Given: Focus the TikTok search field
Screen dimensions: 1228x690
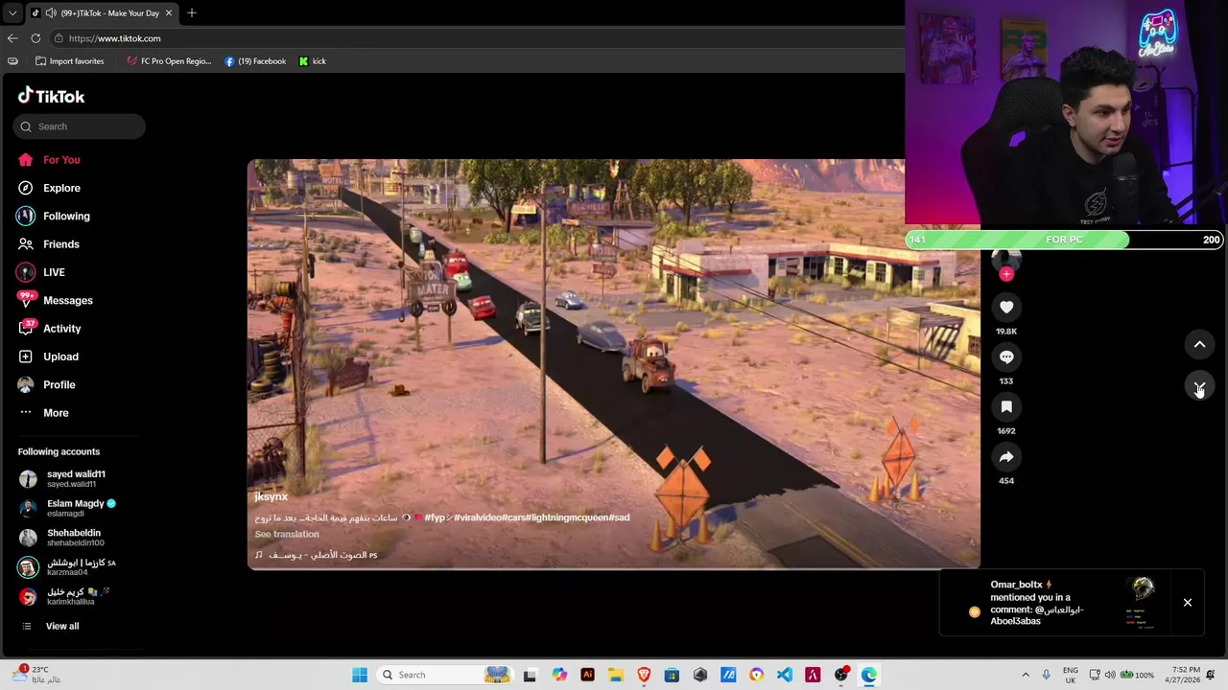Looking at the screenshot, I should (80, 126).
